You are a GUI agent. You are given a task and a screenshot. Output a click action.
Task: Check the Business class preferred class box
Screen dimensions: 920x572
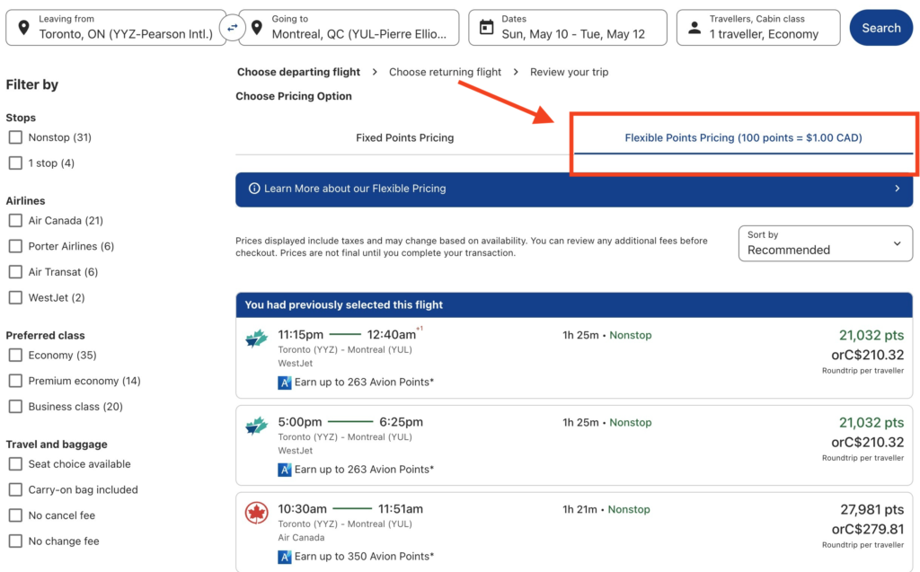click(13, 407)
